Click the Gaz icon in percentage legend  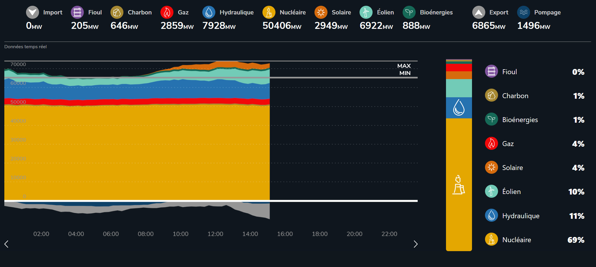(491, 143)
